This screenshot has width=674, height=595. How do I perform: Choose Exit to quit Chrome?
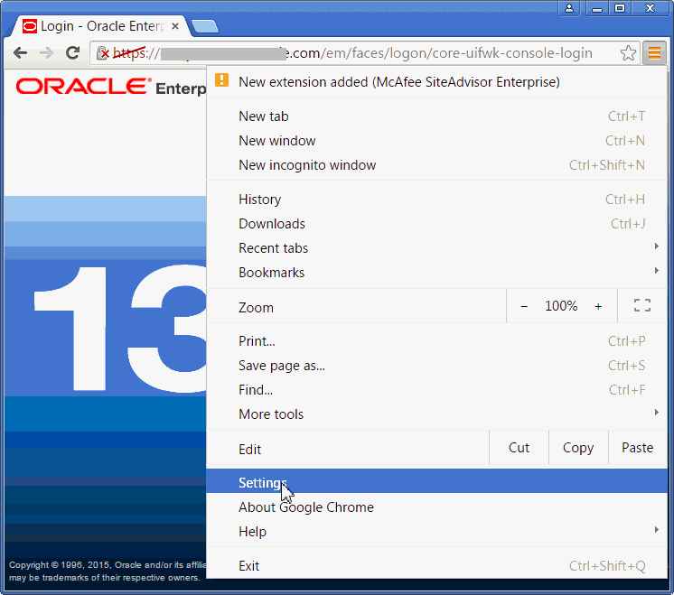pos(436,566)
